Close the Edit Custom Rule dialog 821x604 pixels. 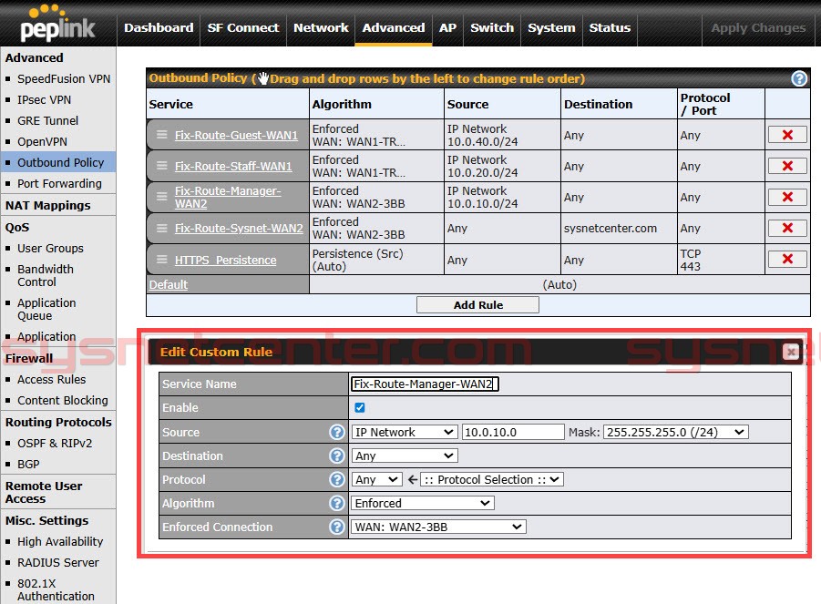click(x=791, y=352)
